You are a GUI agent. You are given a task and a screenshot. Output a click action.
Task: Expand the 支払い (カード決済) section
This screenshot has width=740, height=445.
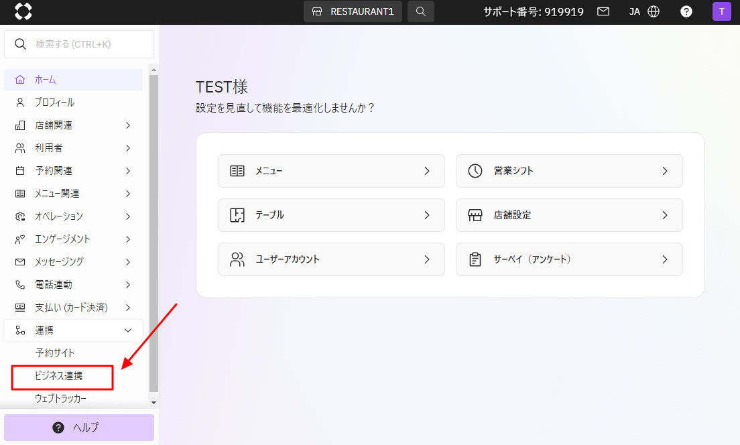[74, 308]
